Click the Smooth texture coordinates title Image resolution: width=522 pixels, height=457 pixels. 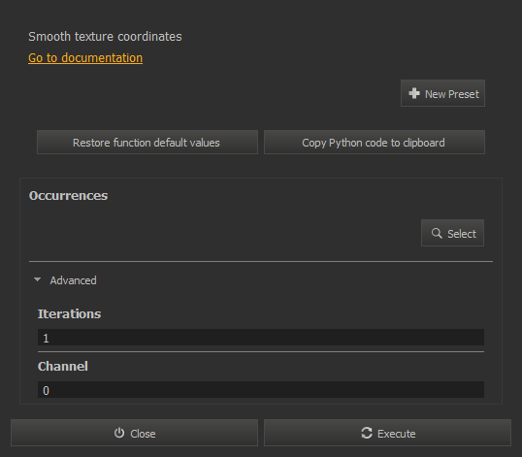(x=105, y=37)
